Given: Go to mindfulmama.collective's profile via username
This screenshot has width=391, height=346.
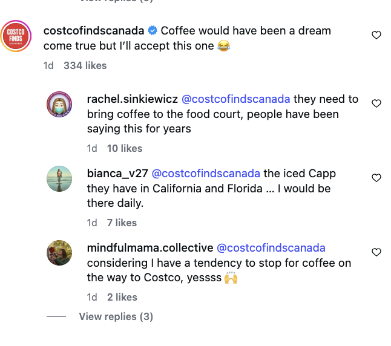Looking at the screenshot, I should (x=150, y=247).
